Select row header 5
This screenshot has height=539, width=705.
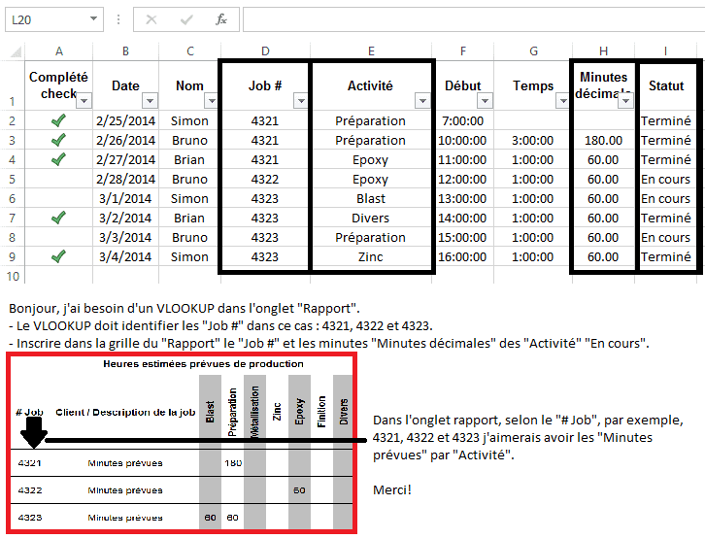pyautogui.click(x=13, y=179)
